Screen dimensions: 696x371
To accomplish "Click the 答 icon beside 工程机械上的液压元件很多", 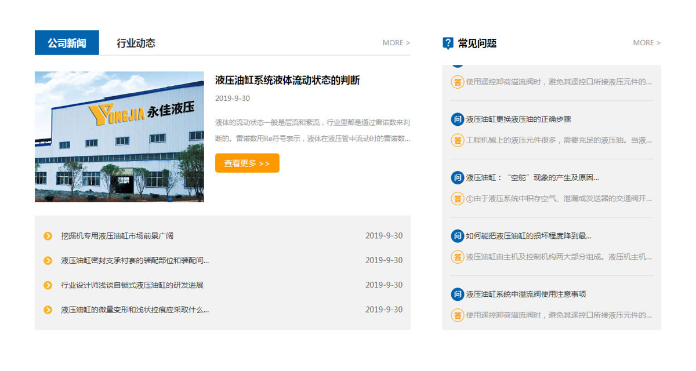I will click(458, 140).
